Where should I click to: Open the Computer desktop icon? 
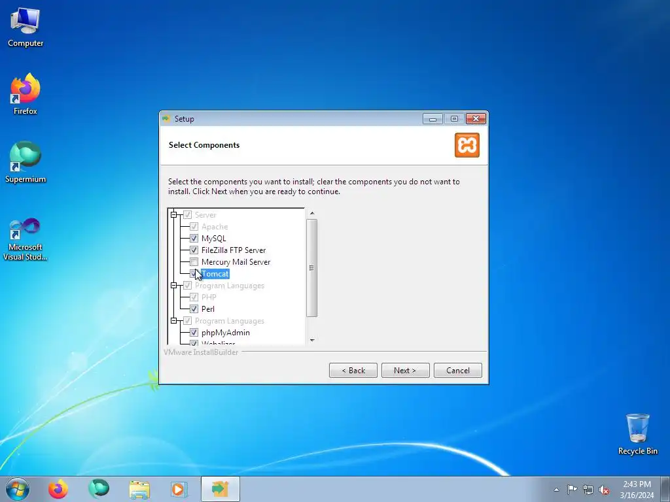click(26, 27)
